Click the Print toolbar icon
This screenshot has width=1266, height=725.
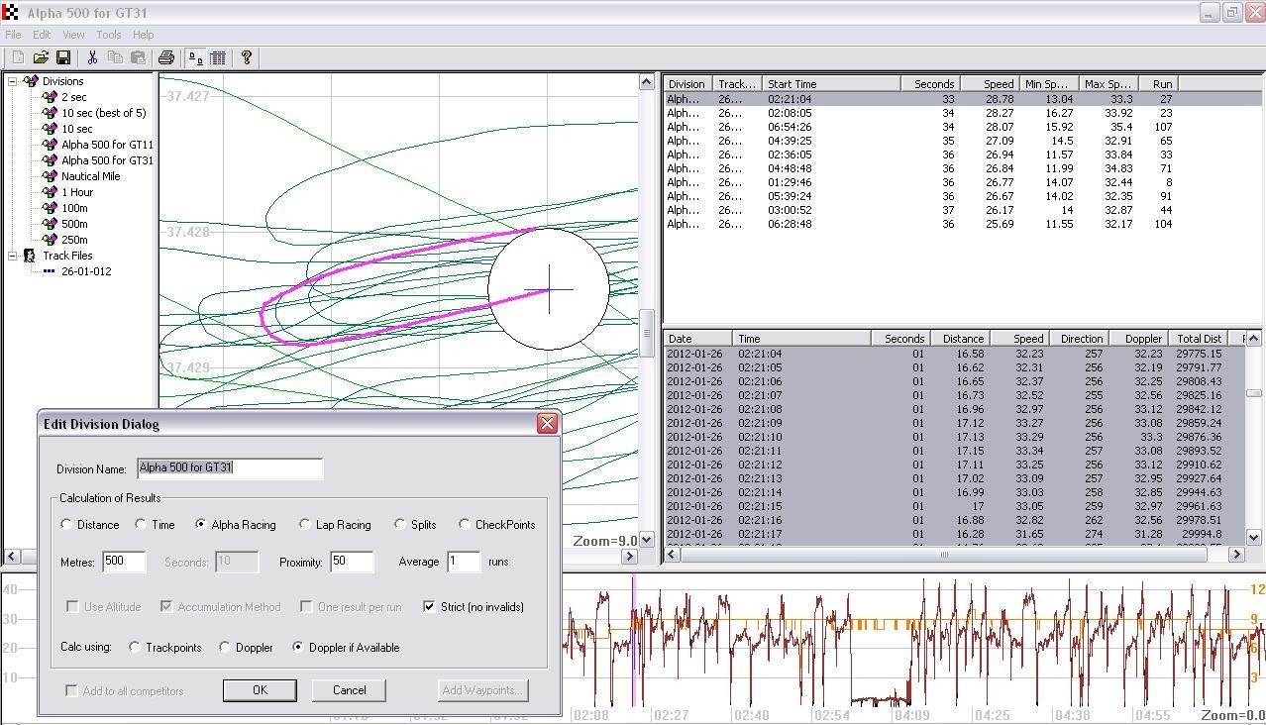pos(166,58)
